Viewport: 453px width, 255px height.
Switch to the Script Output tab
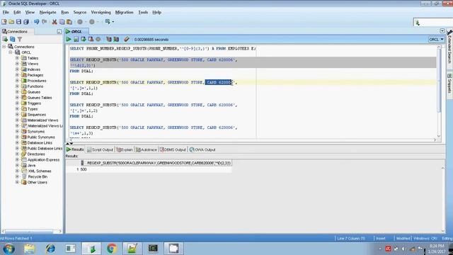click(100, 149)
